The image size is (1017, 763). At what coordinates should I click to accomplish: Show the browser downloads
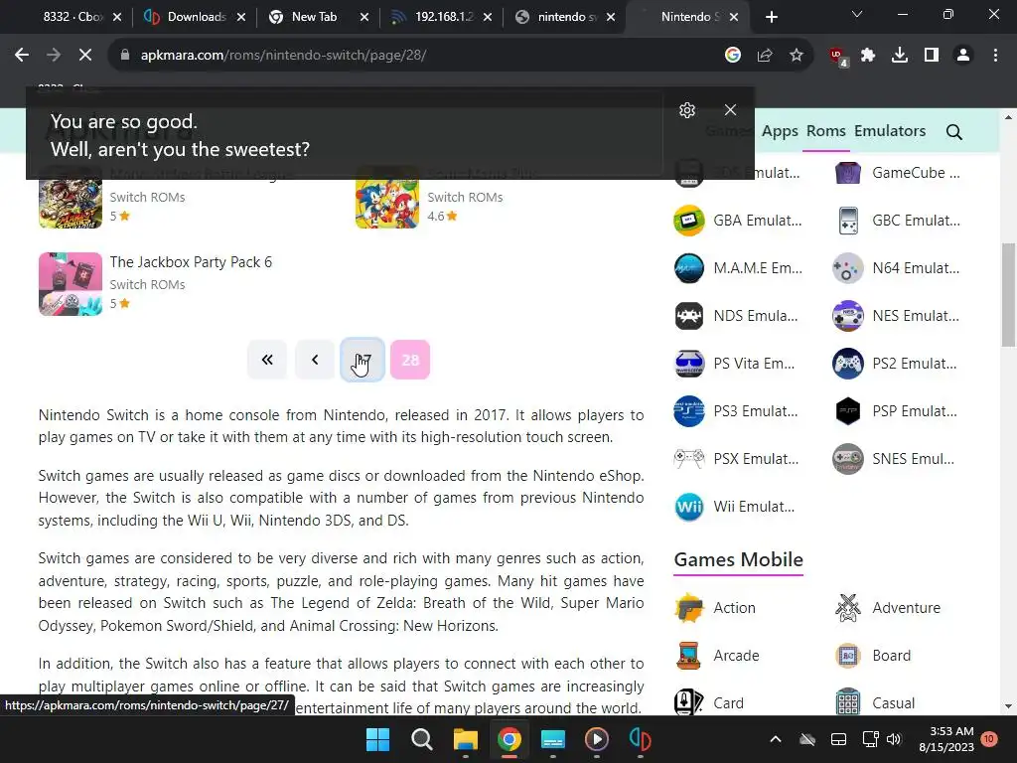(x=900, y=56)
